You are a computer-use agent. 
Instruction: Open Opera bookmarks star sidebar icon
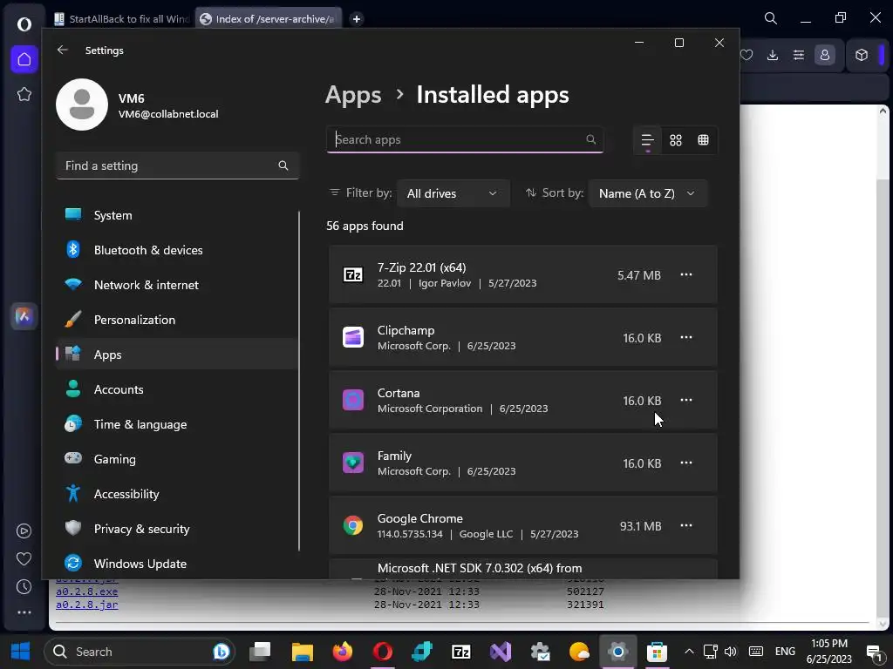(24, 94)
